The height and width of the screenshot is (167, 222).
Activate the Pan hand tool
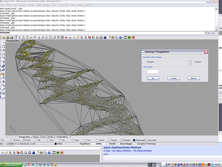click(x=35, y=38)
